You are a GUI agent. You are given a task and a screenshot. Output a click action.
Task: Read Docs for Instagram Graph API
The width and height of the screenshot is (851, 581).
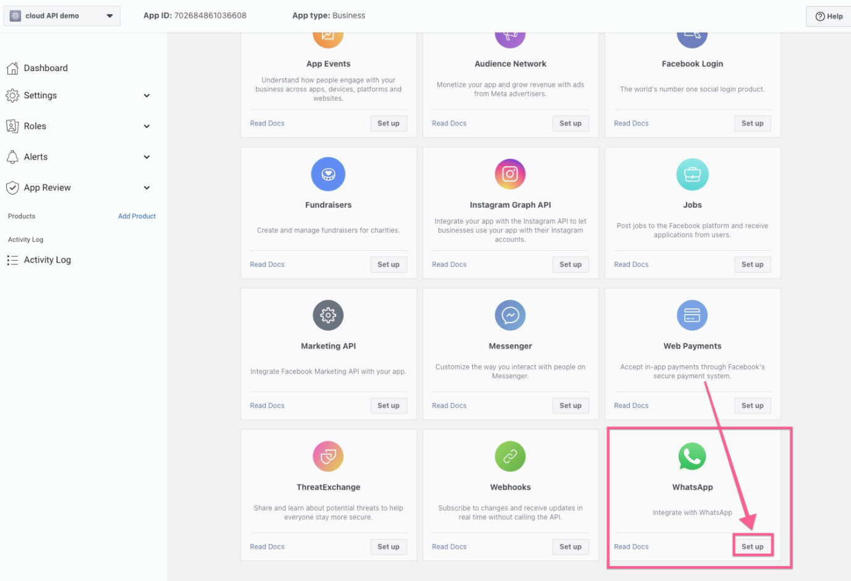[x=449, y=265]
